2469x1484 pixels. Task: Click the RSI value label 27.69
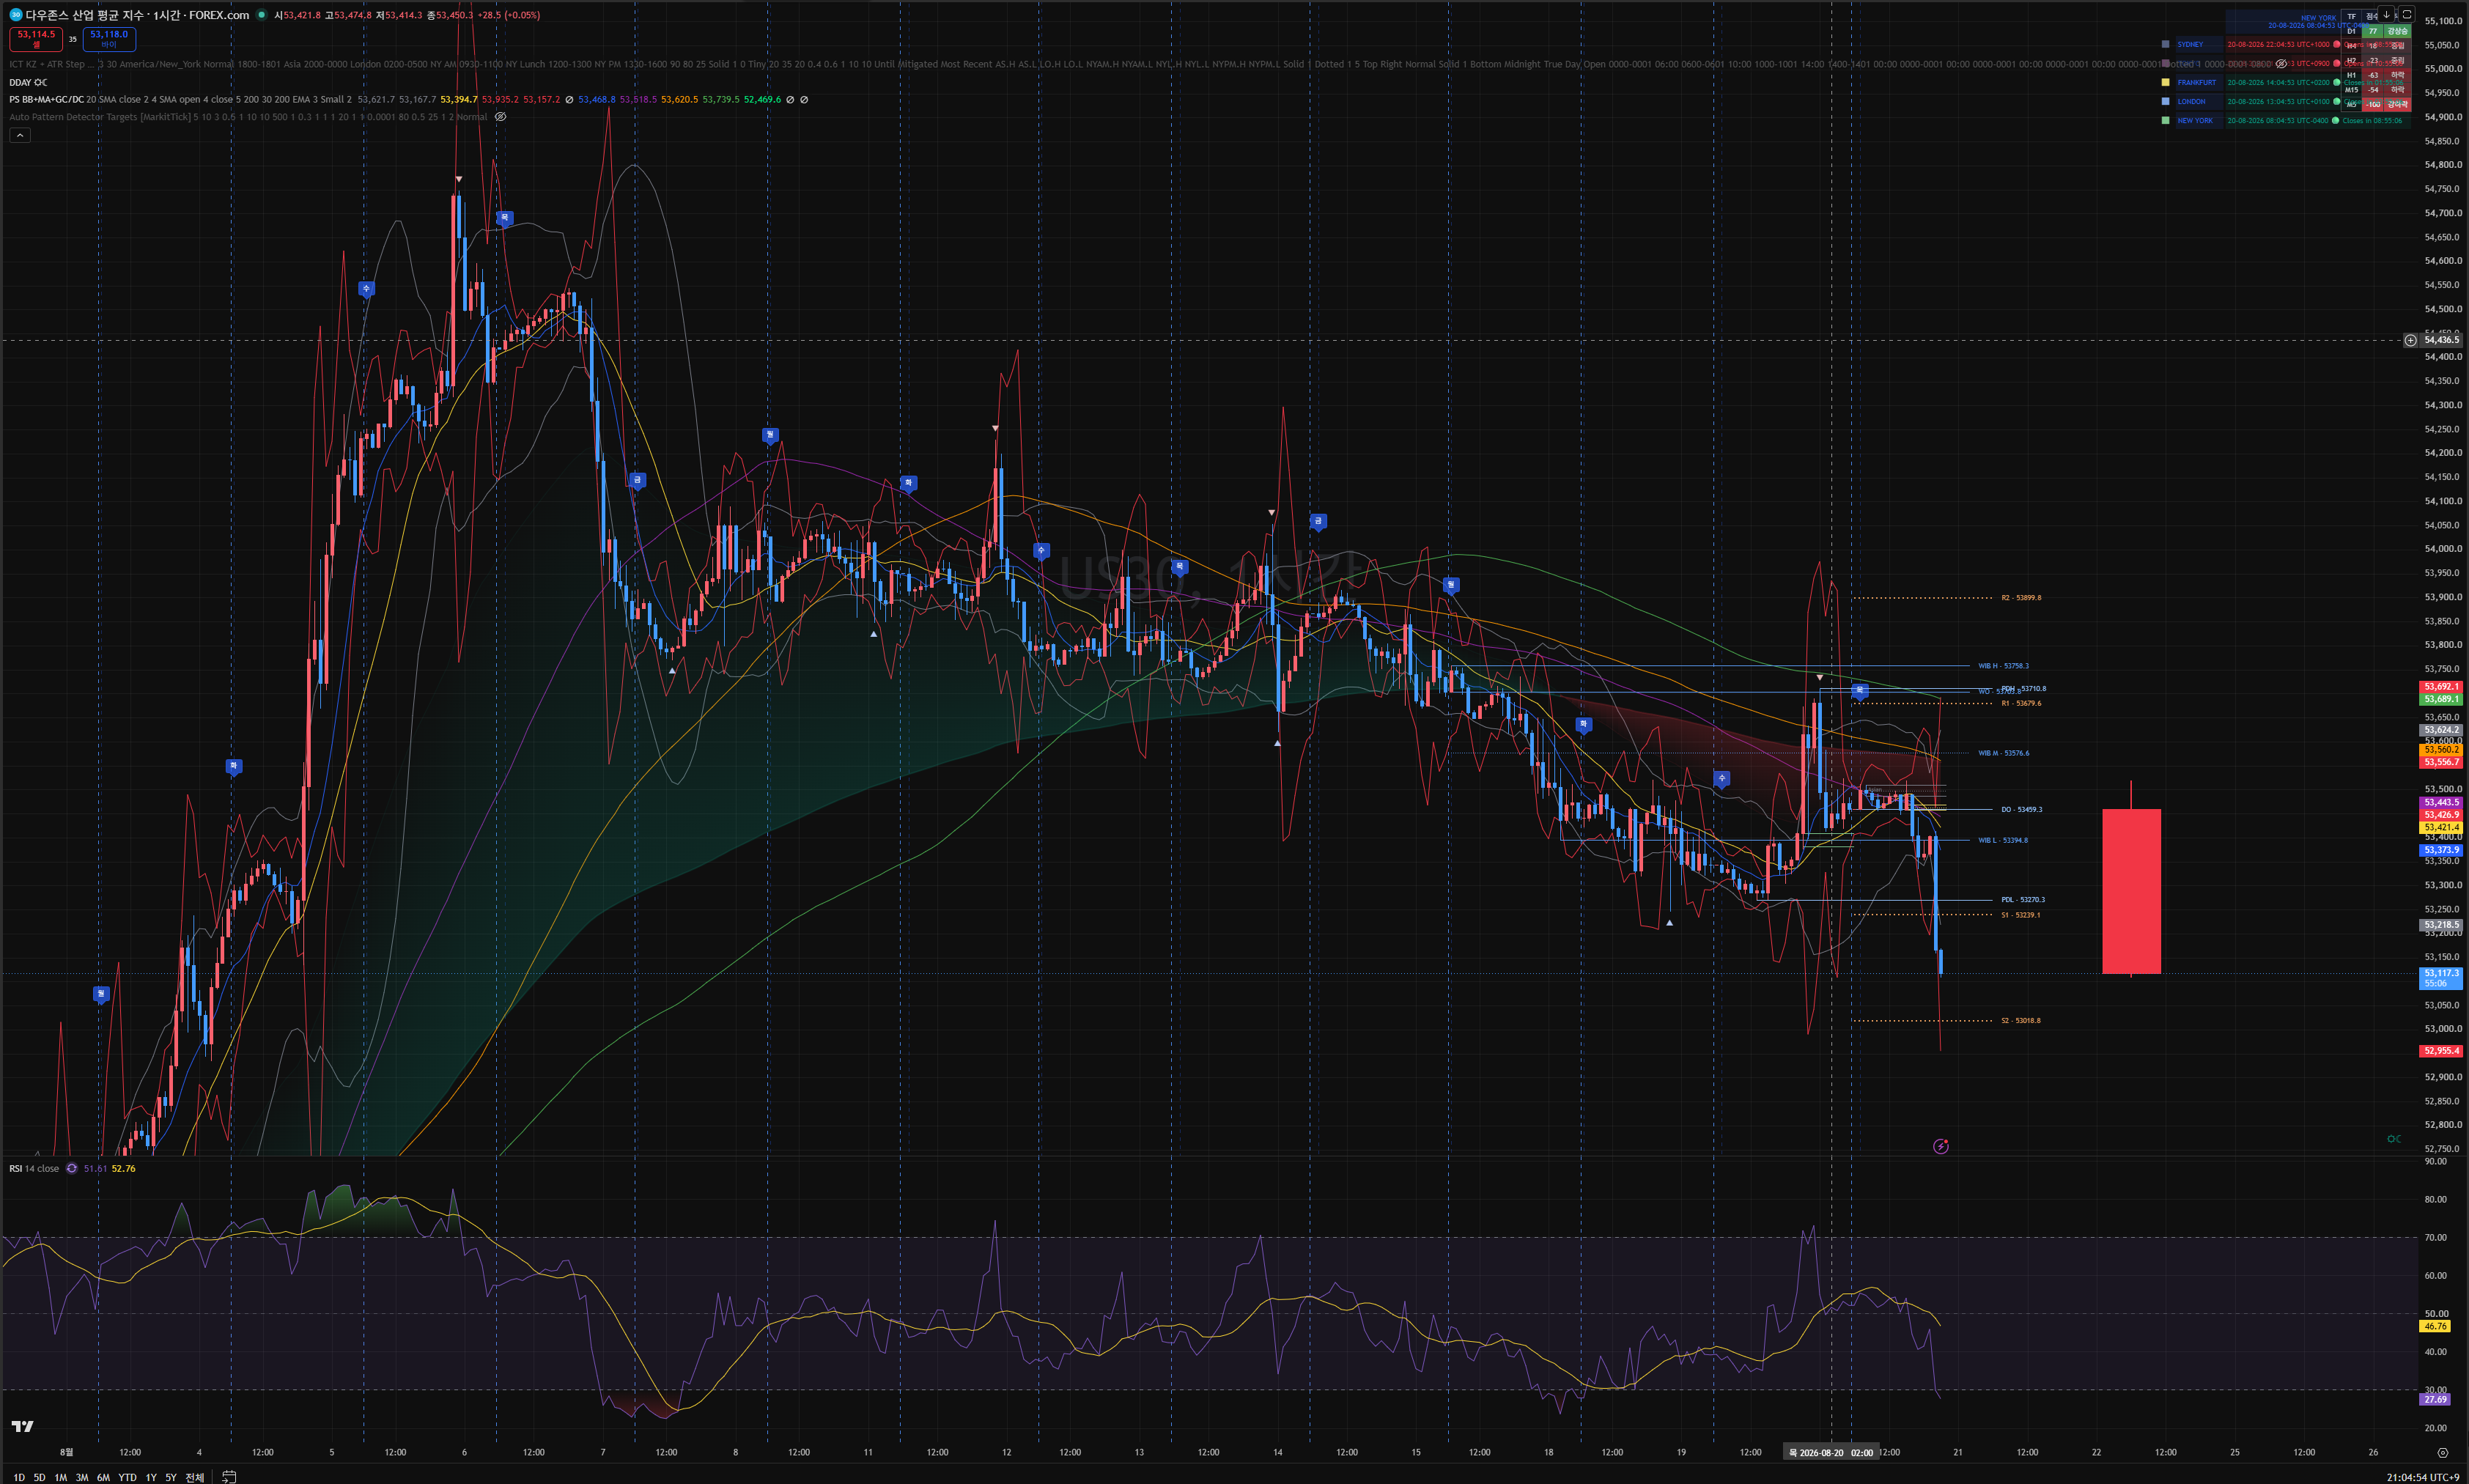pos(2436,1399)
